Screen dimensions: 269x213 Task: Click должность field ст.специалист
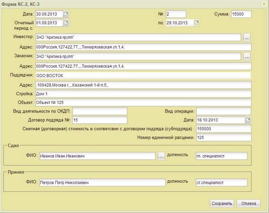(x=221, y=183)
